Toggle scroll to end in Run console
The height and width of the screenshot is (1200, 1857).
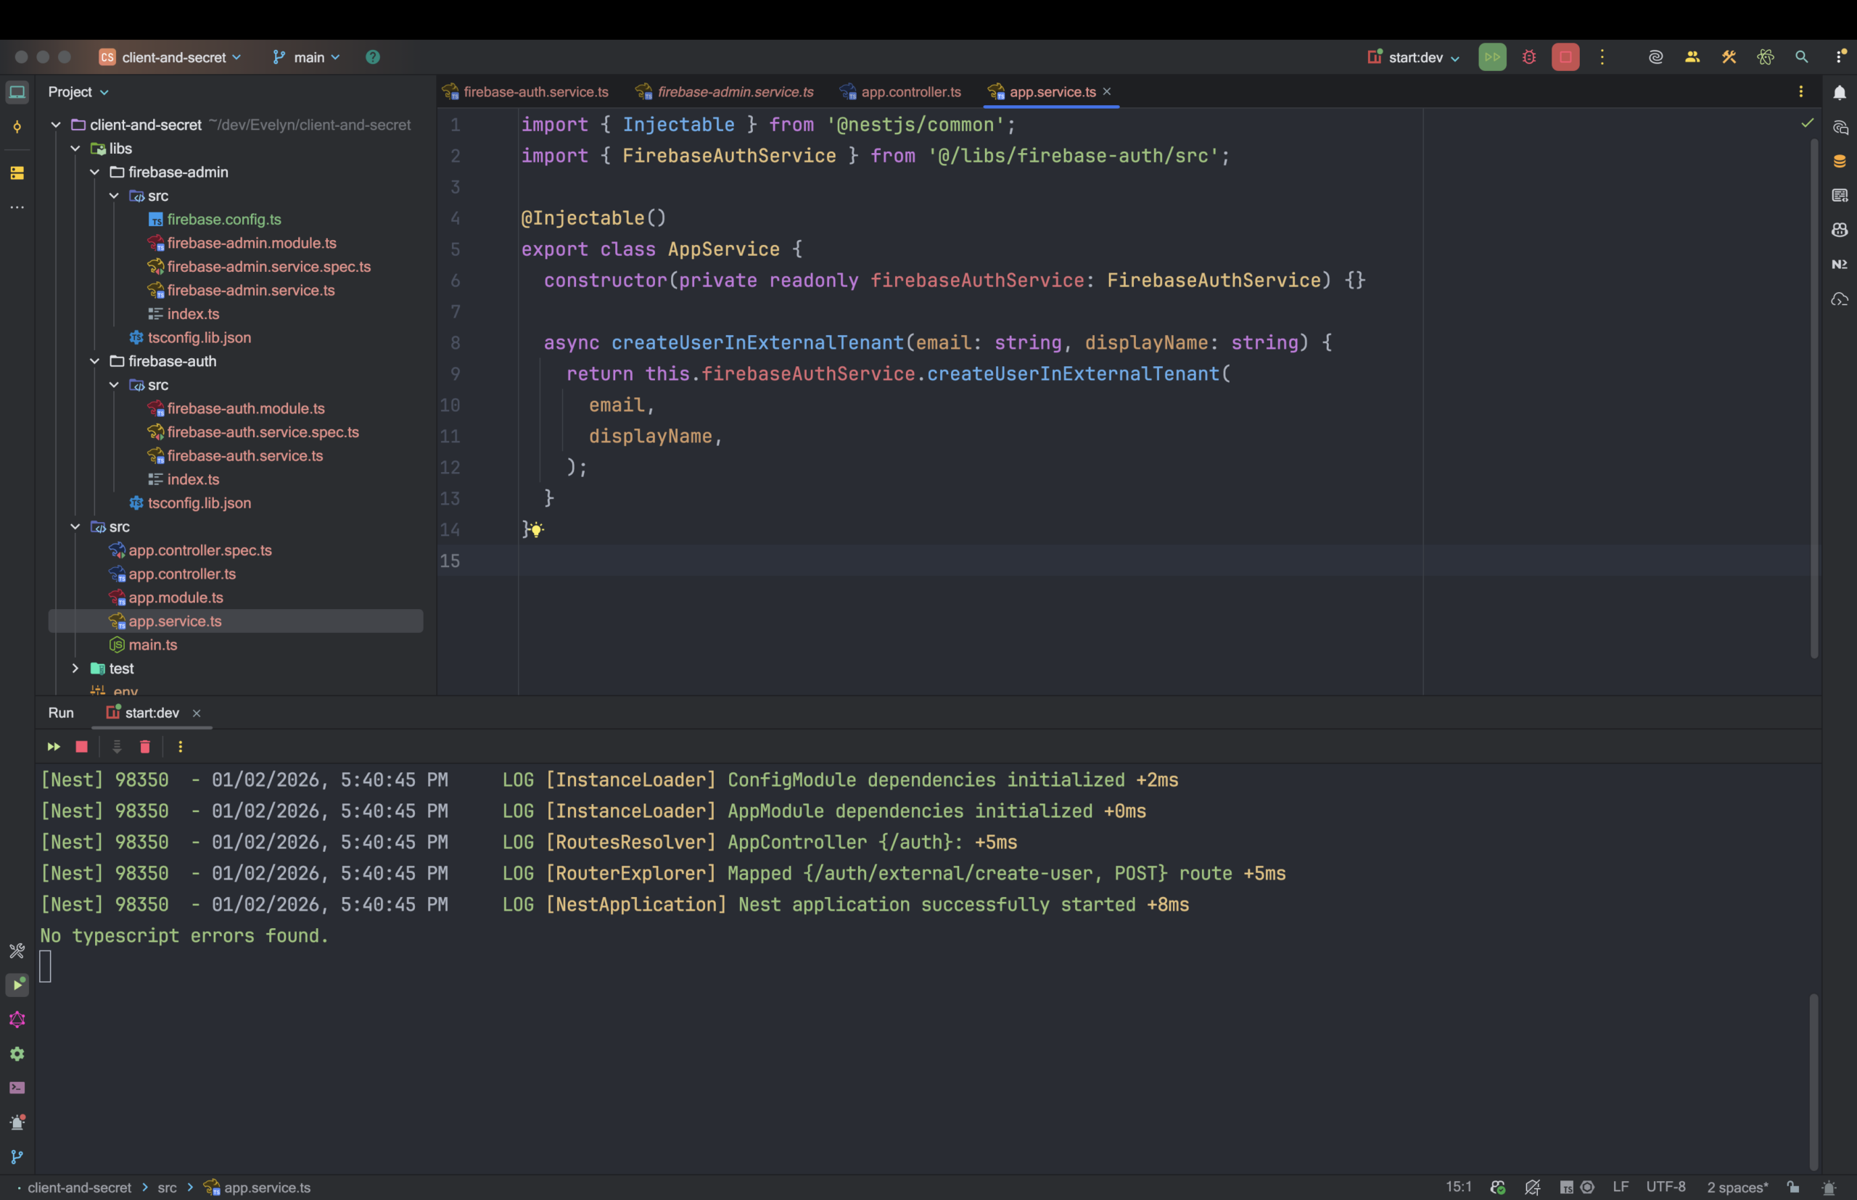coord(117,747)
